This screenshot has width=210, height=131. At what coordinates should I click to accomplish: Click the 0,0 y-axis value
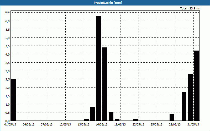[x=8, y=121]
